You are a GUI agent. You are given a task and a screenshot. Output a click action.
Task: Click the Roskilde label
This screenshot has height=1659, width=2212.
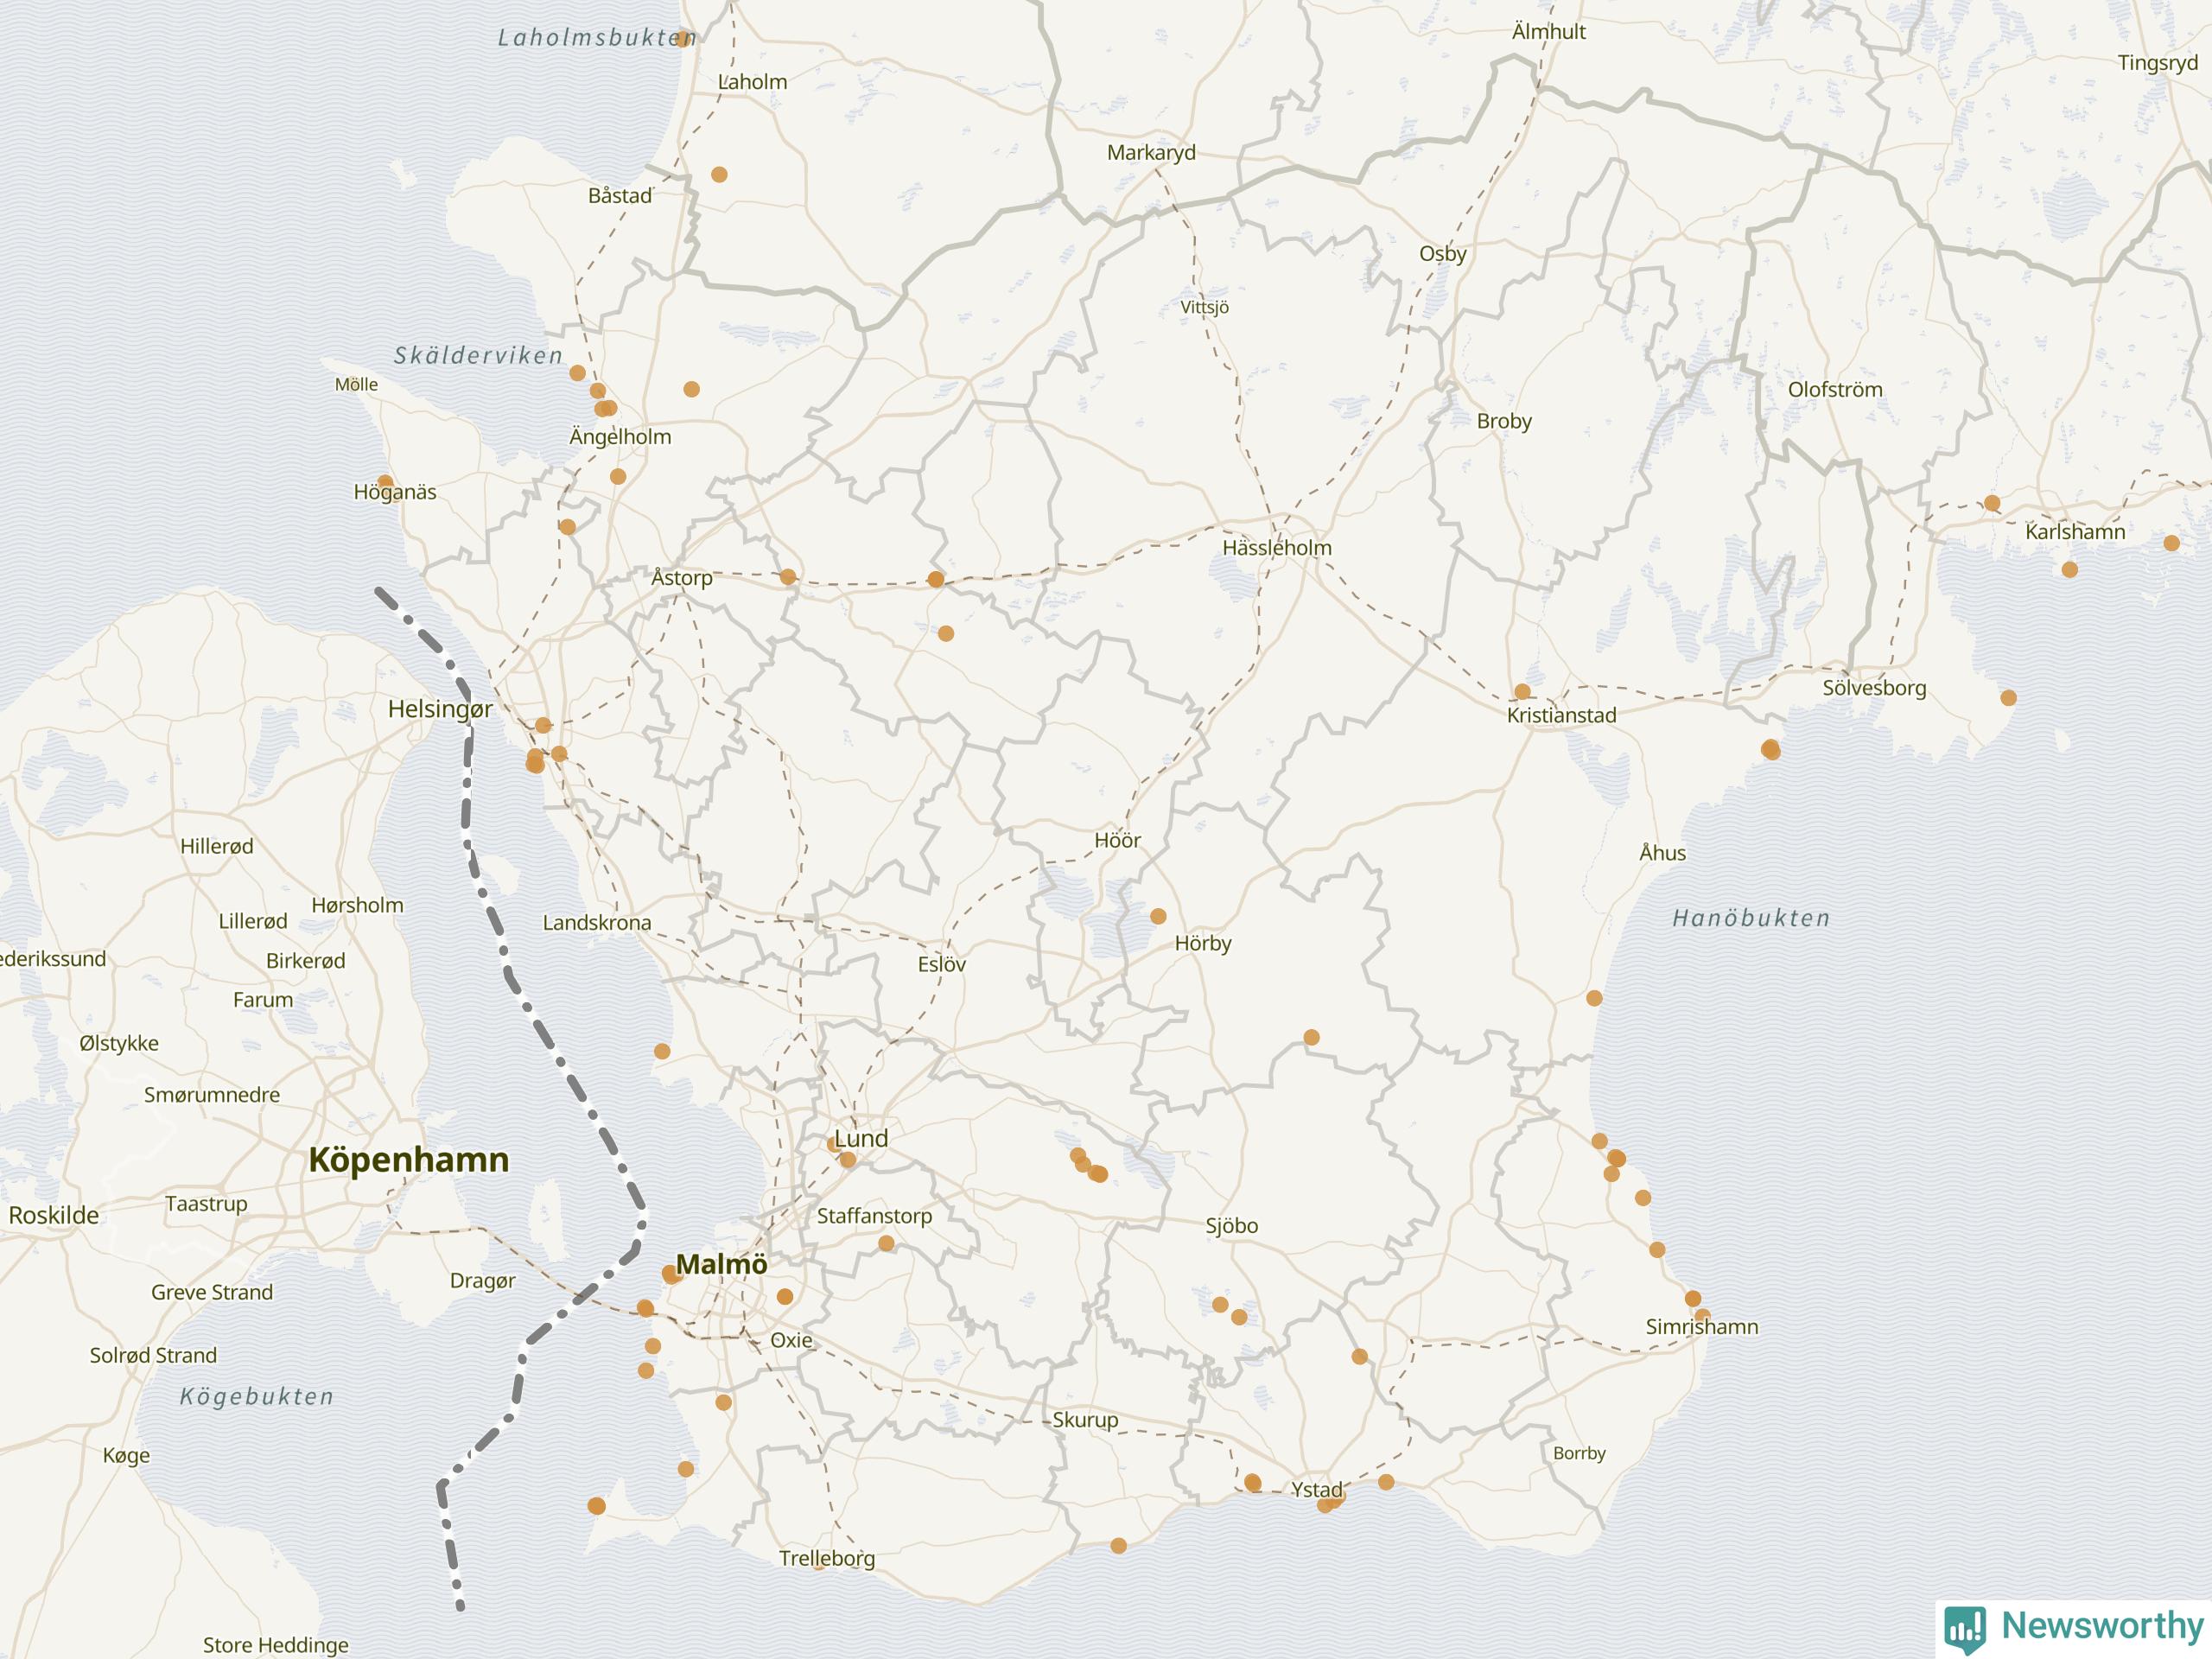(54, 1215)
